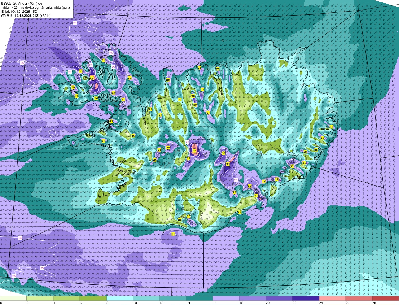Click the yellow gust label 36
This screenshot has width=399, height=305.
256,196
